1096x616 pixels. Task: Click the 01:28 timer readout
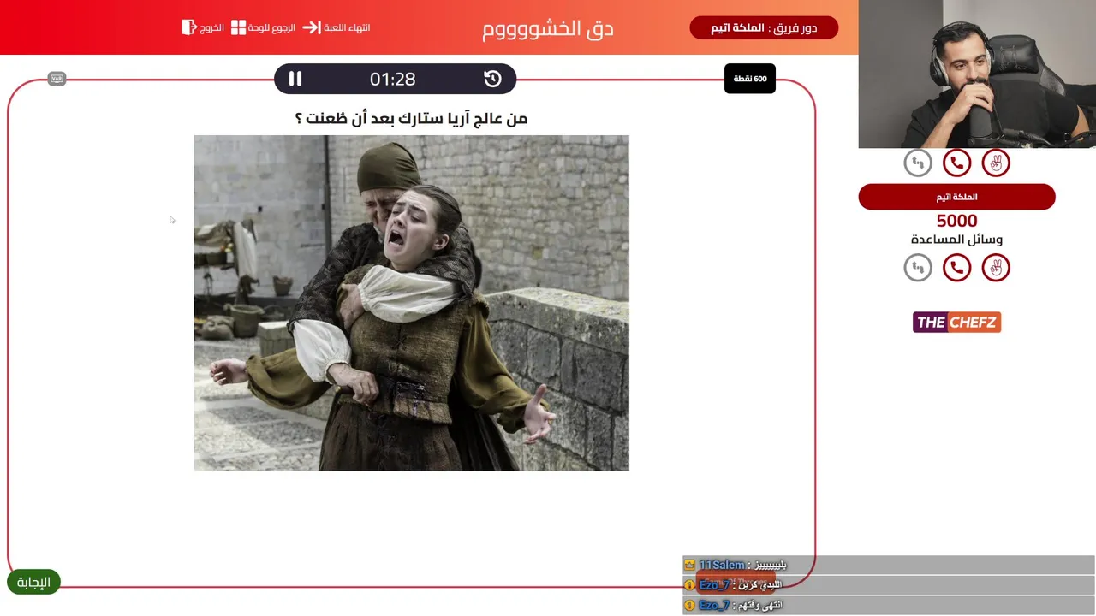tap(393, 79)
